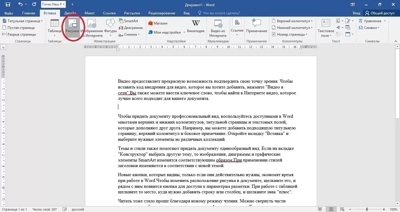400x212 pixels.
Task: Switch to the Главная tab
Action: (x=29, y=13)
